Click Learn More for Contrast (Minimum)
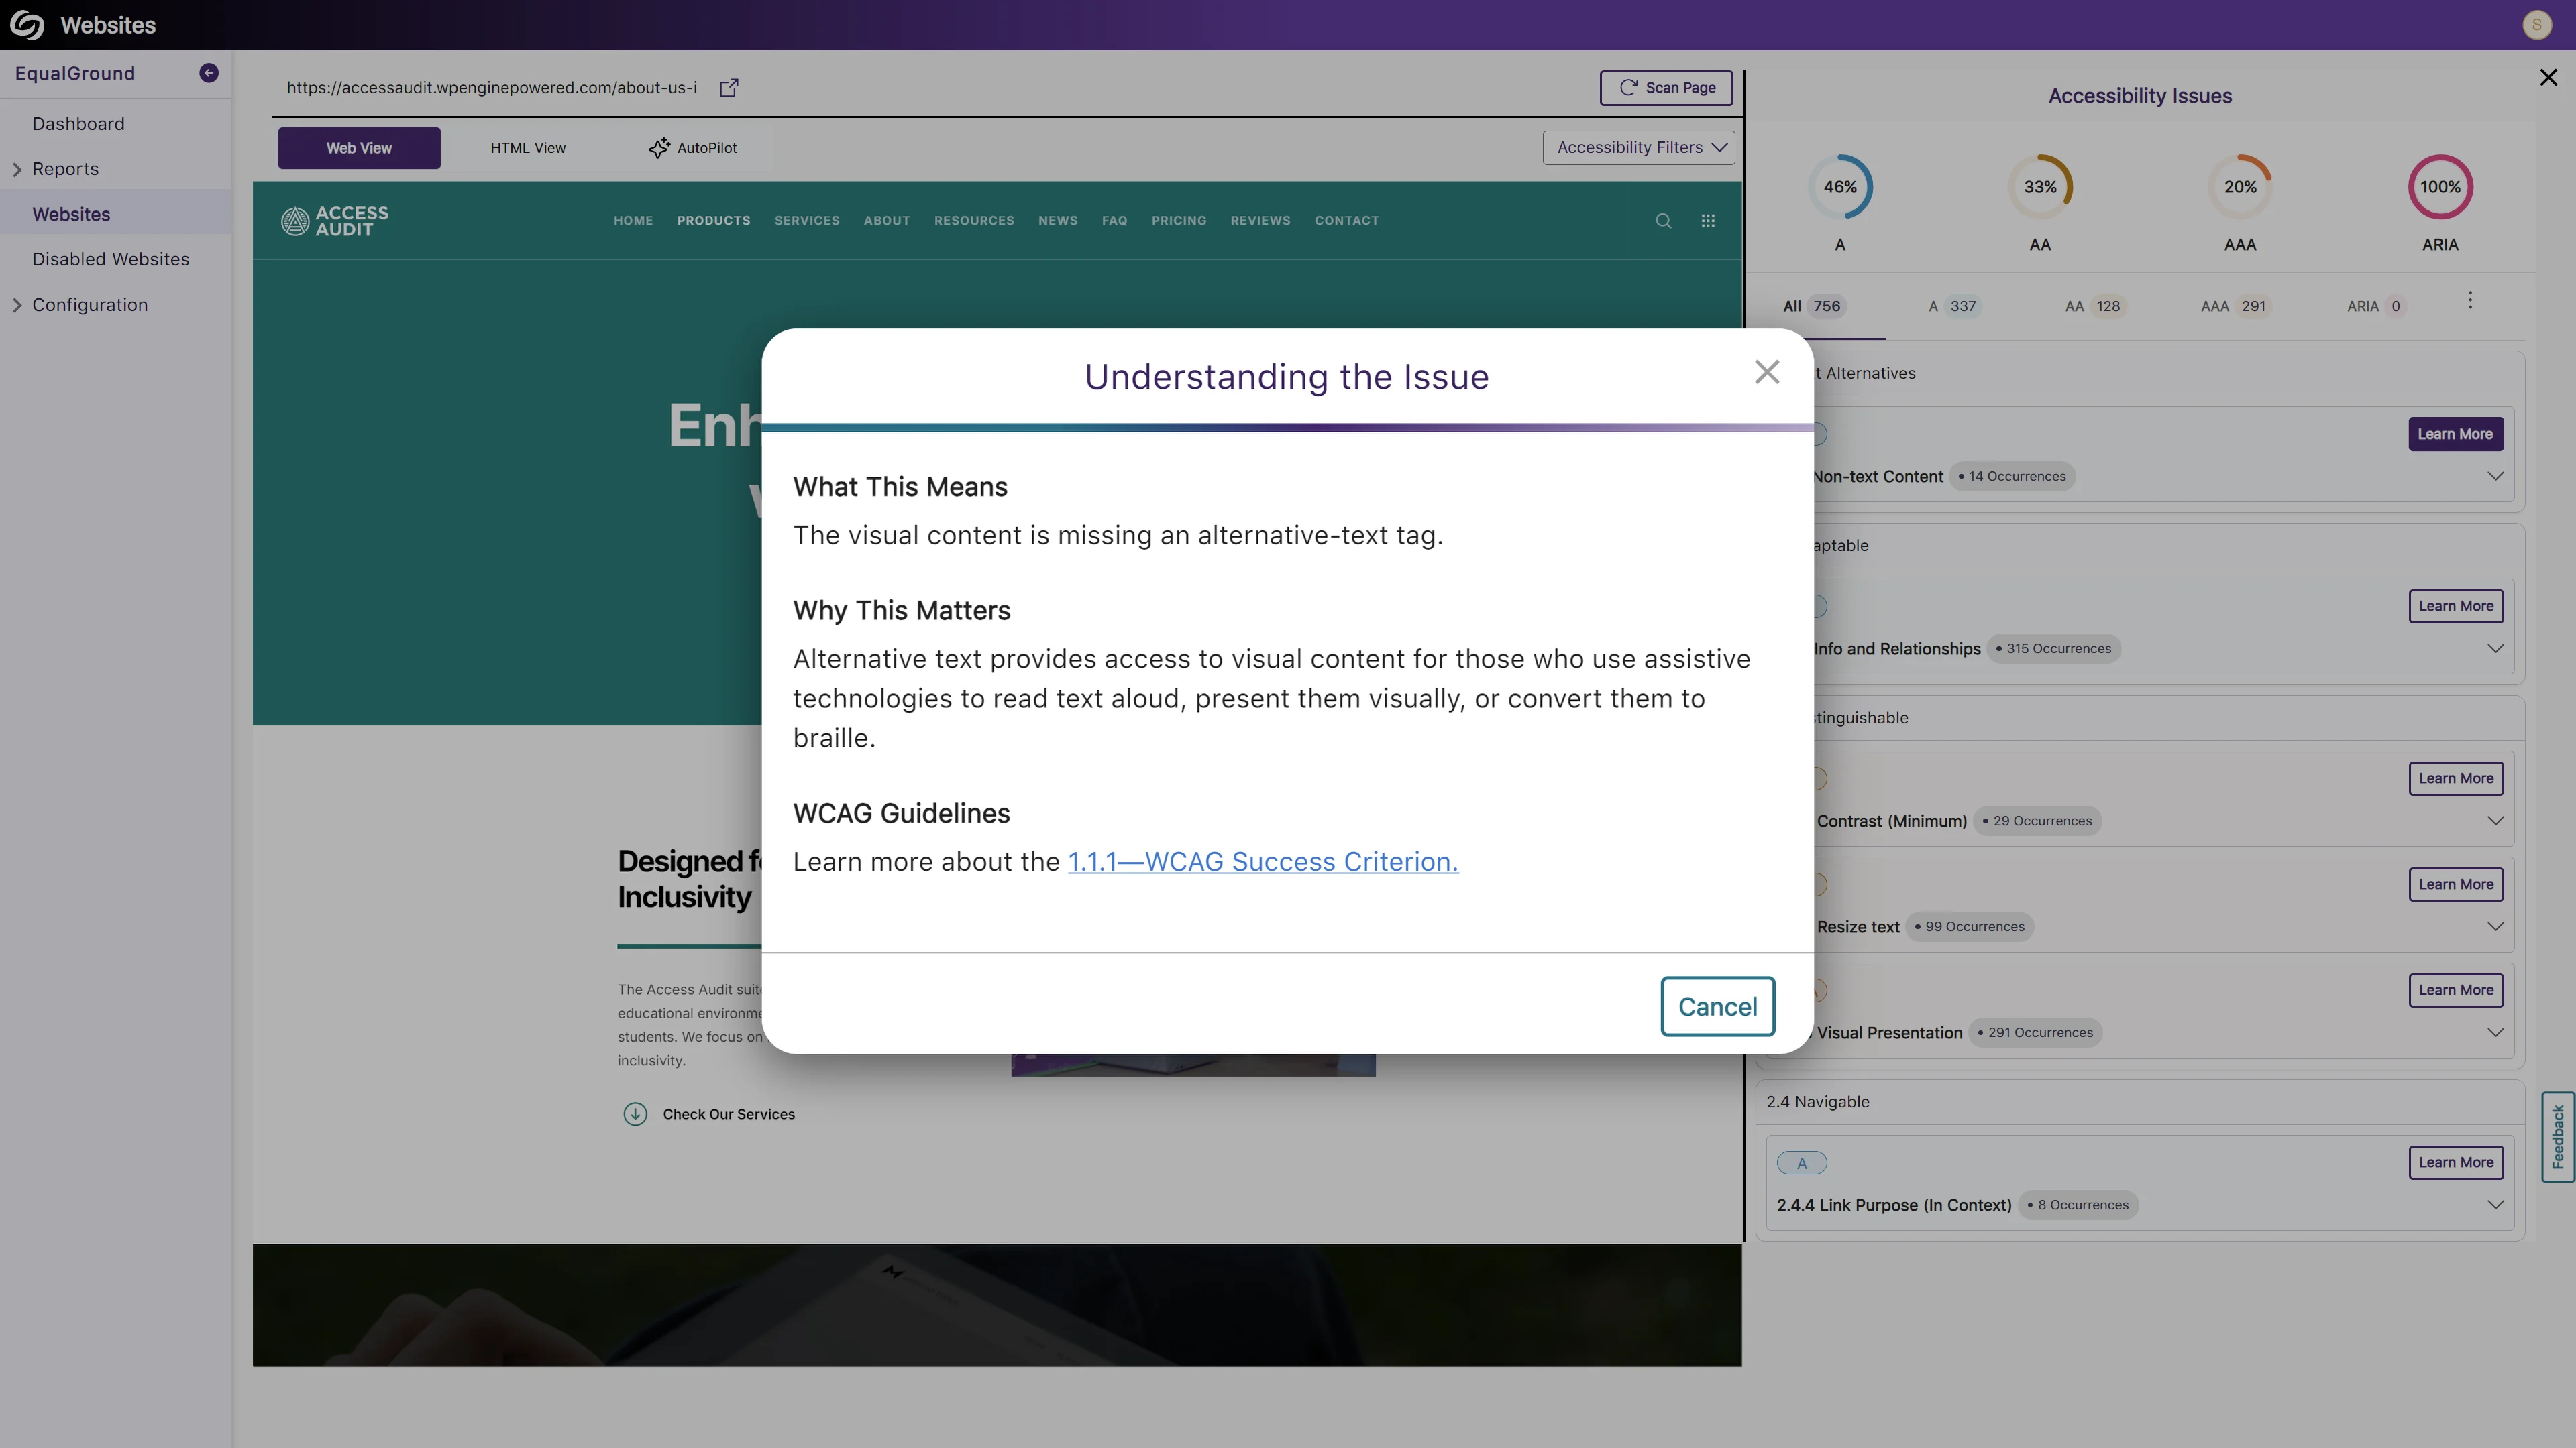 [2455, 778]
